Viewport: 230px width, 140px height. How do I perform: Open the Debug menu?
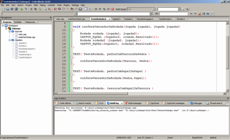pyautogui.click(x=43, y=5)
